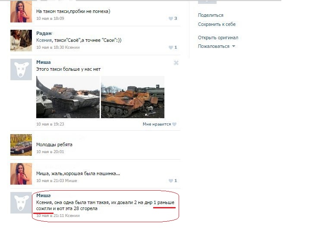Expand the Пожаловаться dropdown arrow
This screenshot has width=318, height=242.
click(233, 46)
